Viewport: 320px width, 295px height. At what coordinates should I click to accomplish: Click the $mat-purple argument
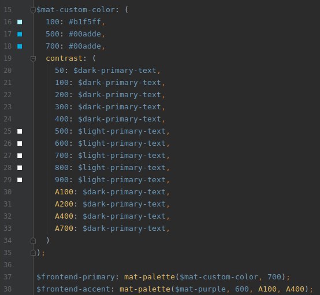(200, 289)
